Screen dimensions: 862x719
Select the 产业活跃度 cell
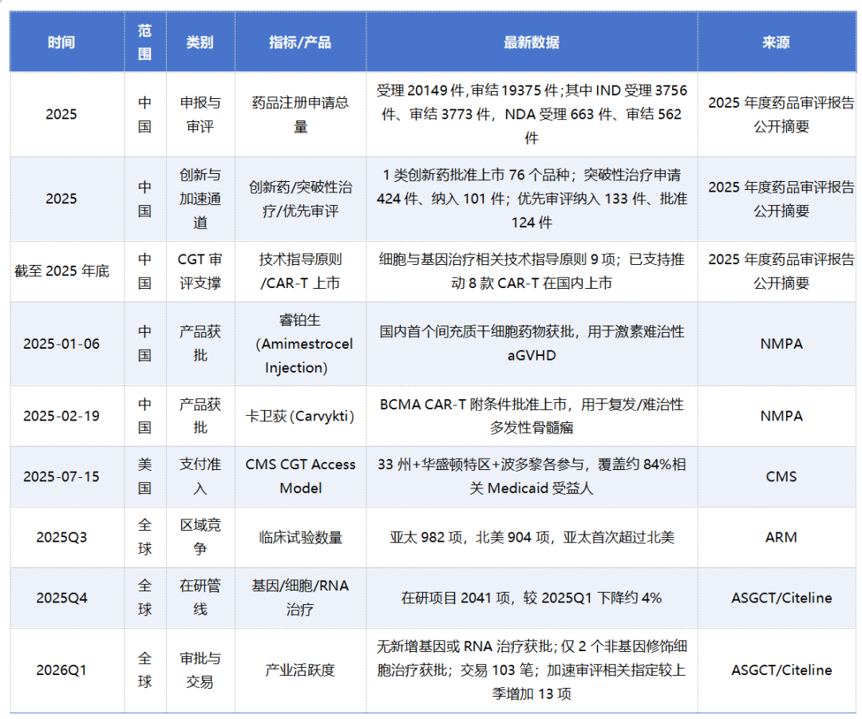[300, 670]
